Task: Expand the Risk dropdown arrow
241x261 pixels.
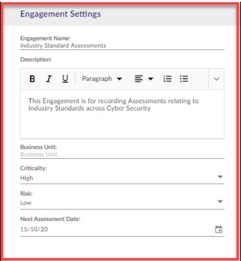Action: coord(220,202)
